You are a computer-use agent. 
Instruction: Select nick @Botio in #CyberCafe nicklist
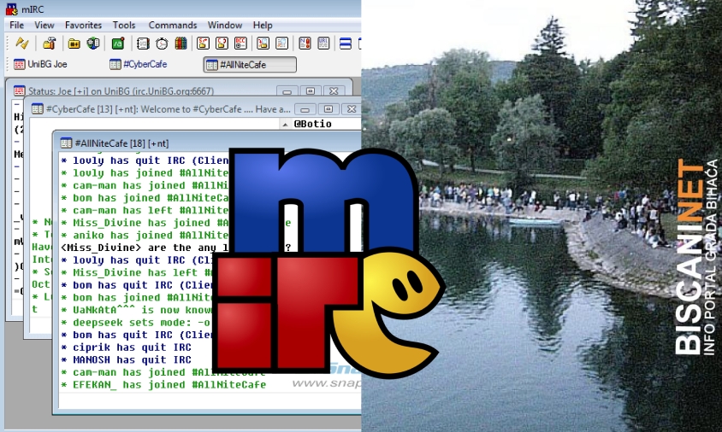(x=312, y=124)
